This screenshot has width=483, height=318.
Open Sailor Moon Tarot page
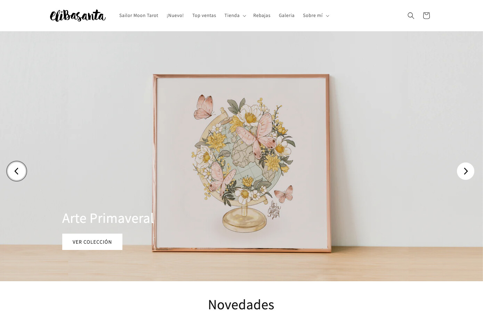point(139,16)
